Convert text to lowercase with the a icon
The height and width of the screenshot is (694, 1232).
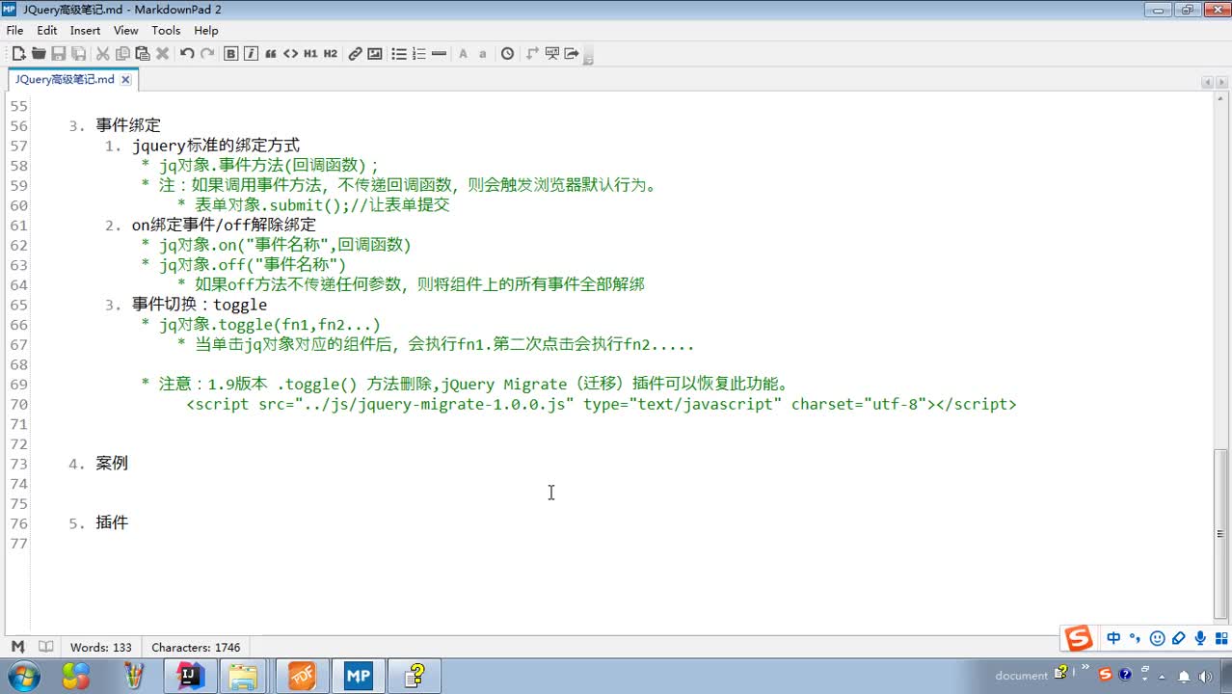point(483,54)
